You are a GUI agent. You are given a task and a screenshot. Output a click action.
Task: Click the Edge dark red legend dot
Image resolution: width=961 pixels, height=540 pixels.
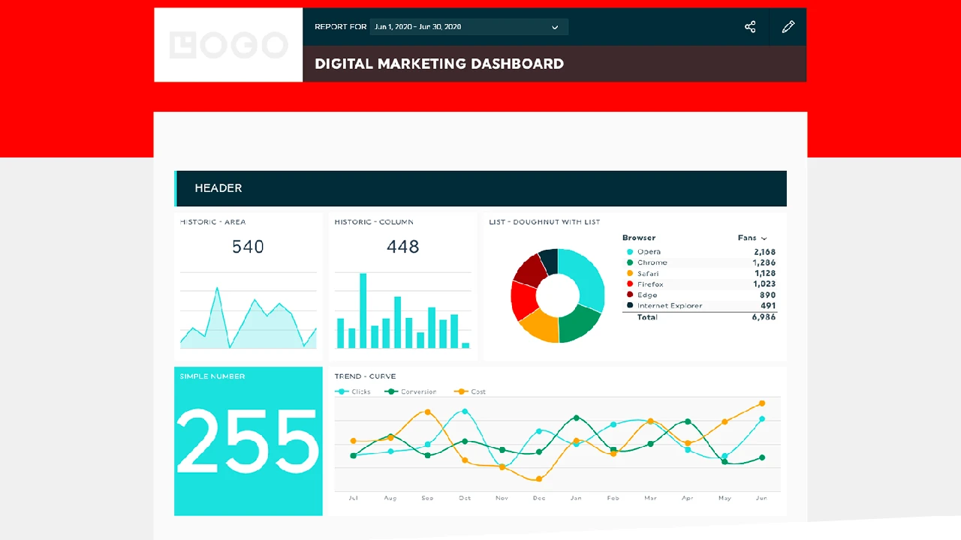click(x=629, y=295)
